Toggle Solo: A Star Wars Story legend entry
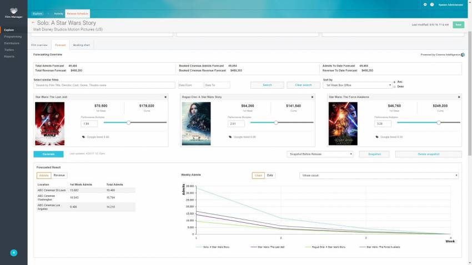 [213, 247]
